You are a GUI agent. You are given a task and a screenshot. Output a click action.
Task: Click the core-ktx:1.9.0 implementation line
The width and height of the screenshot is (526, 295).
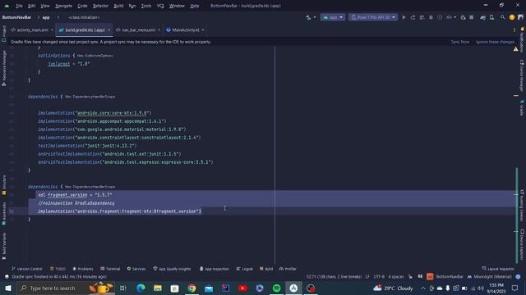pos(95,113)
